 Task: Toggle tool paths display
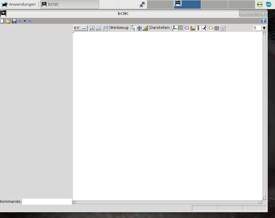pos(199,28)
